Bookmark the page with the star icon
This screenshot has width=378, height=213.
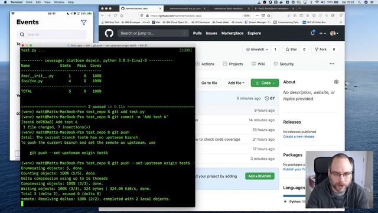pyautogui.click(x=269, y=15)
